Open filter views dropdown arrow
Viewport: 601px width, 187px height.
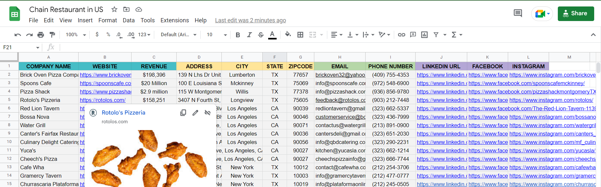(445, 35)
